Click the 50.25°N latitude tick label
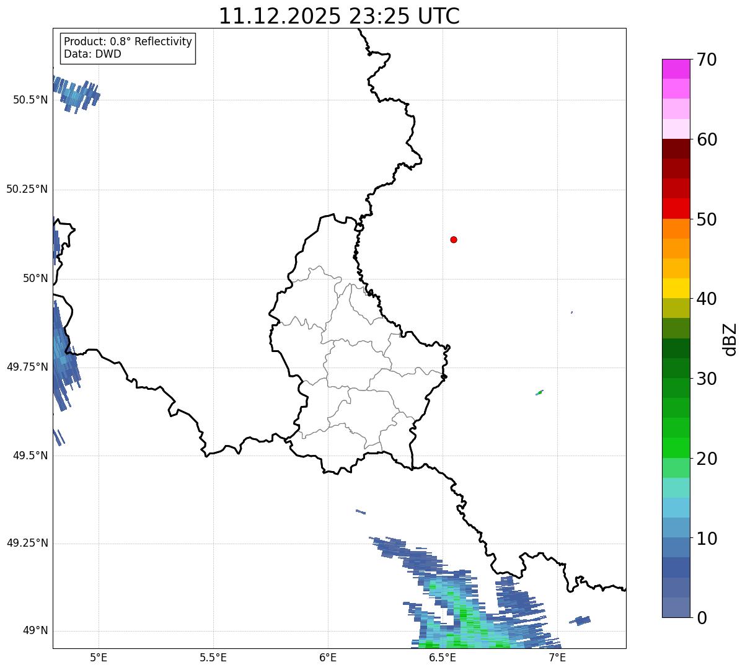 (27, 189)
